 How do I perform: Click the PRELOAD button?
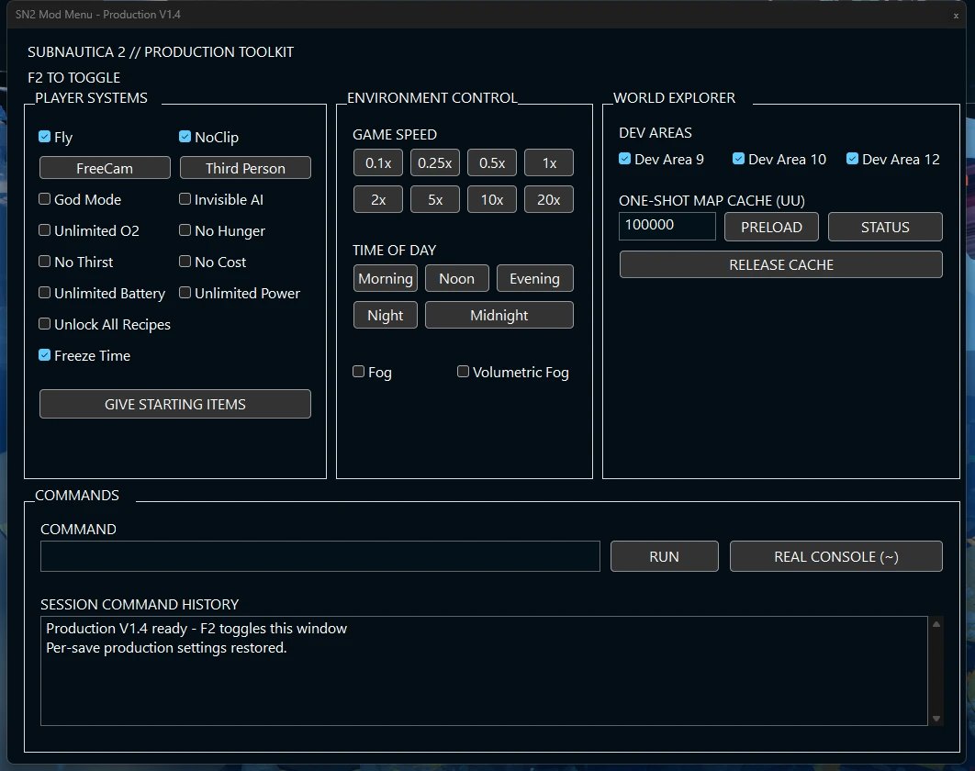tap(772, 227)
